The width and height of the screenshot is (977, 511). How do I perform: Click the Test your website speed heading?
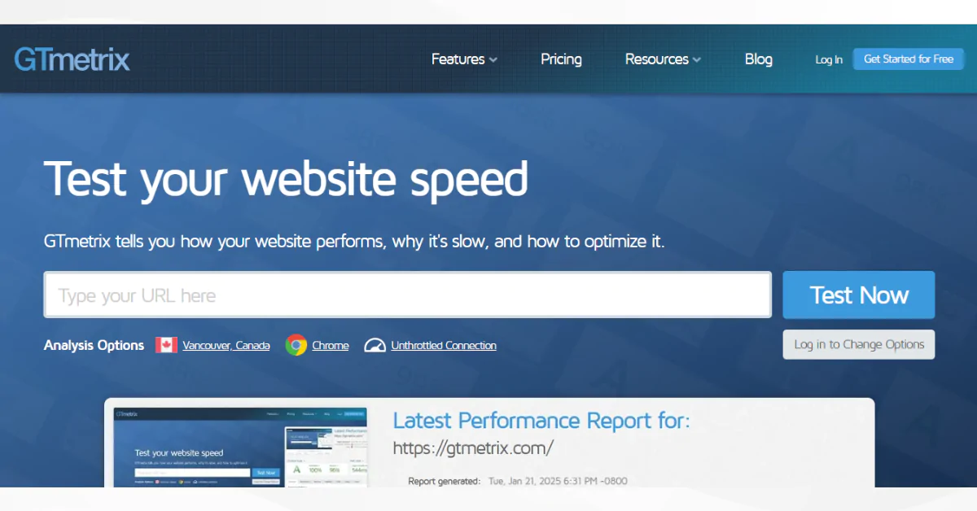pyautogui.click(x=286, y=178)
